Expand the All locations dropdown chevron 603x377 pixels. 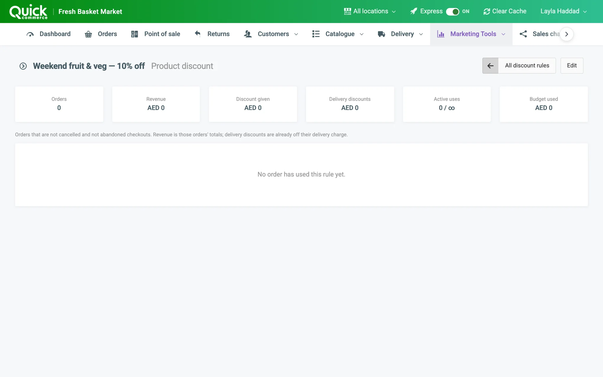click(394, 12)
